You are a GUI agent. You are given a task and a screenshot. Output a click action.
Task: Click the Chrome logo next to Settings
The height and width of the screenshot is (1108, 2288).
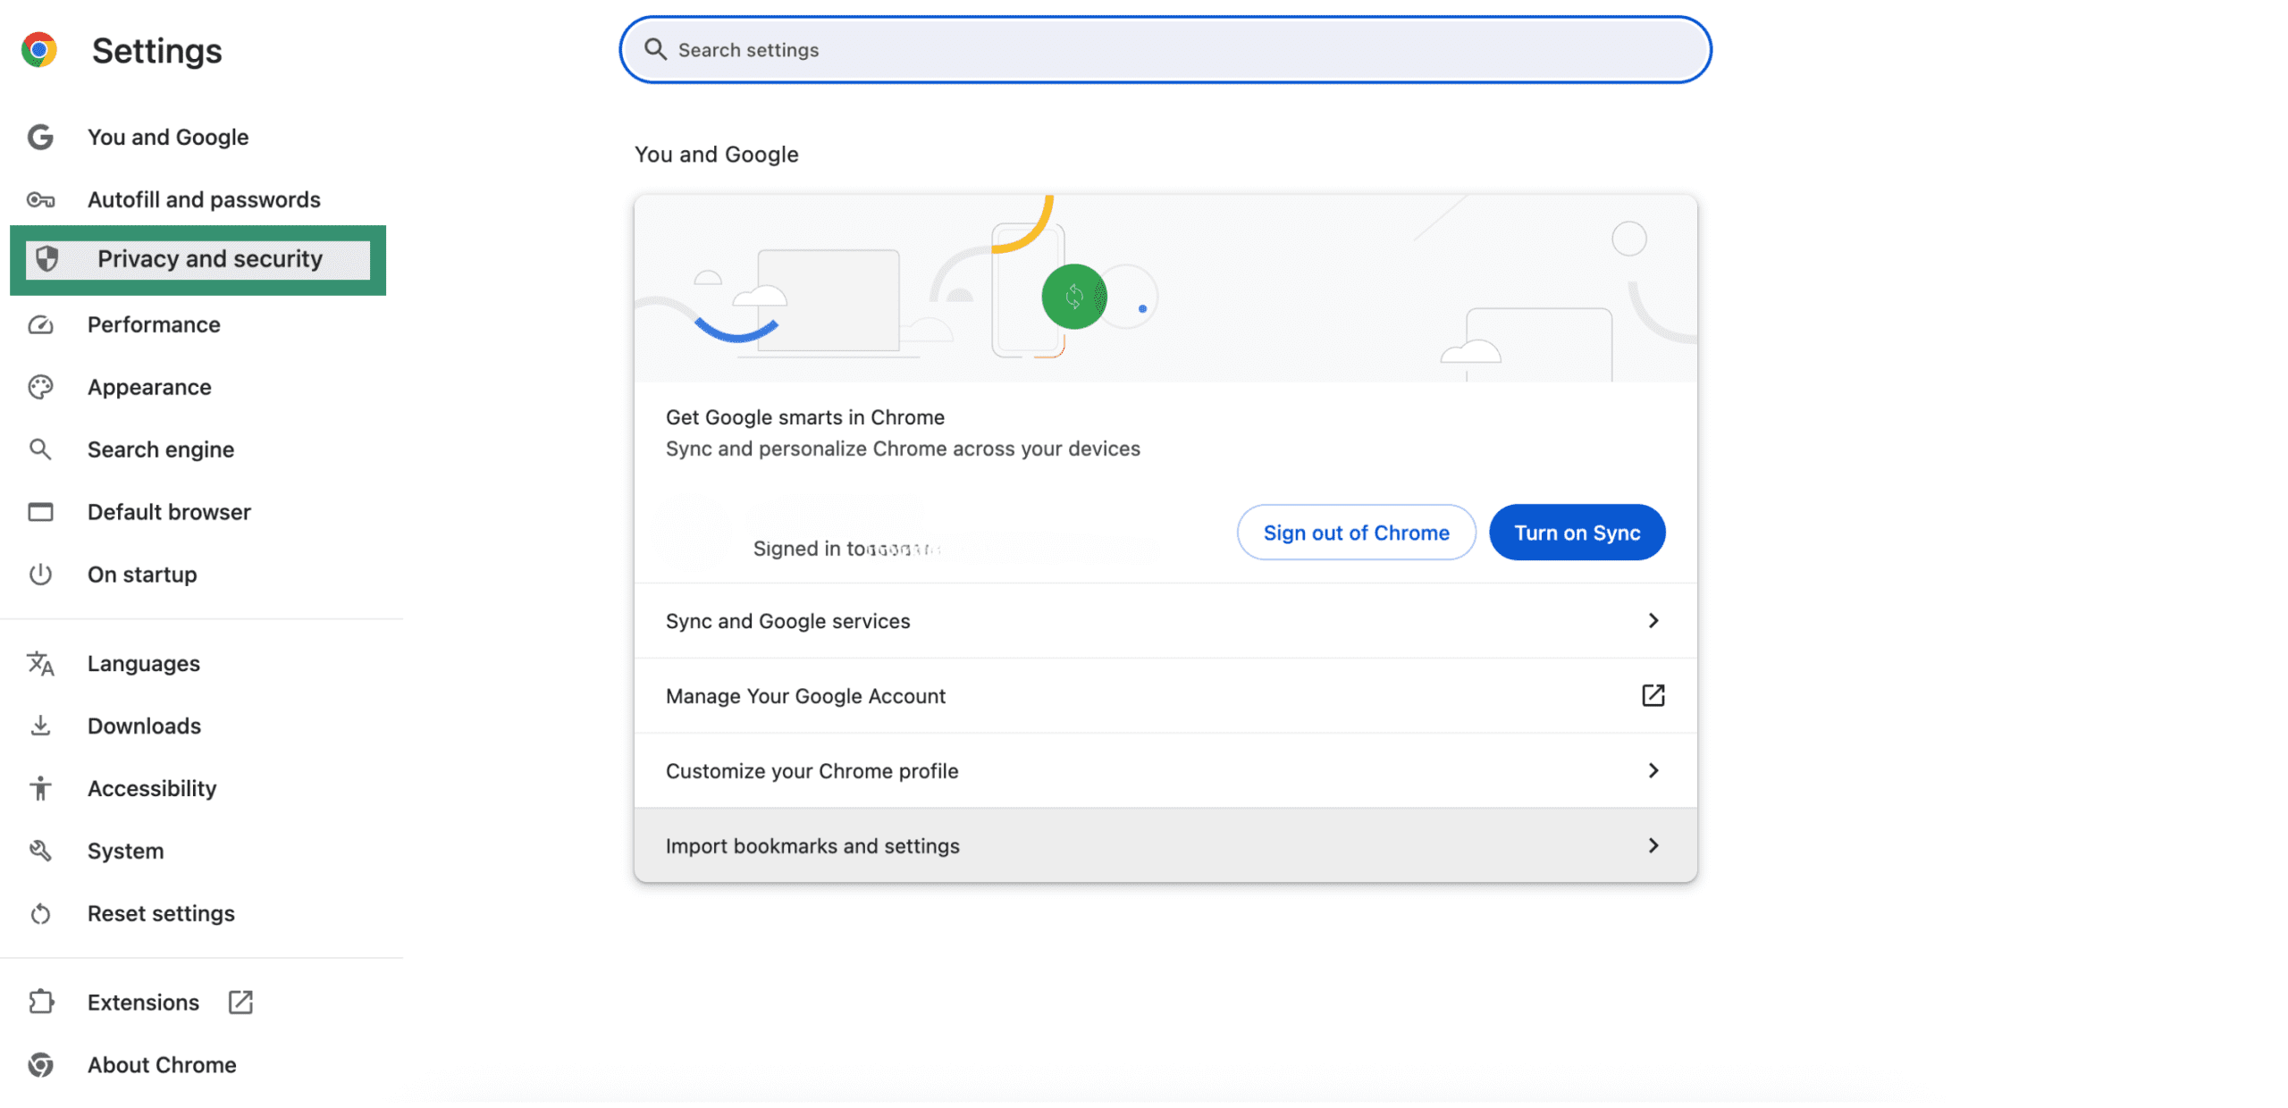(x=39, y=49)
